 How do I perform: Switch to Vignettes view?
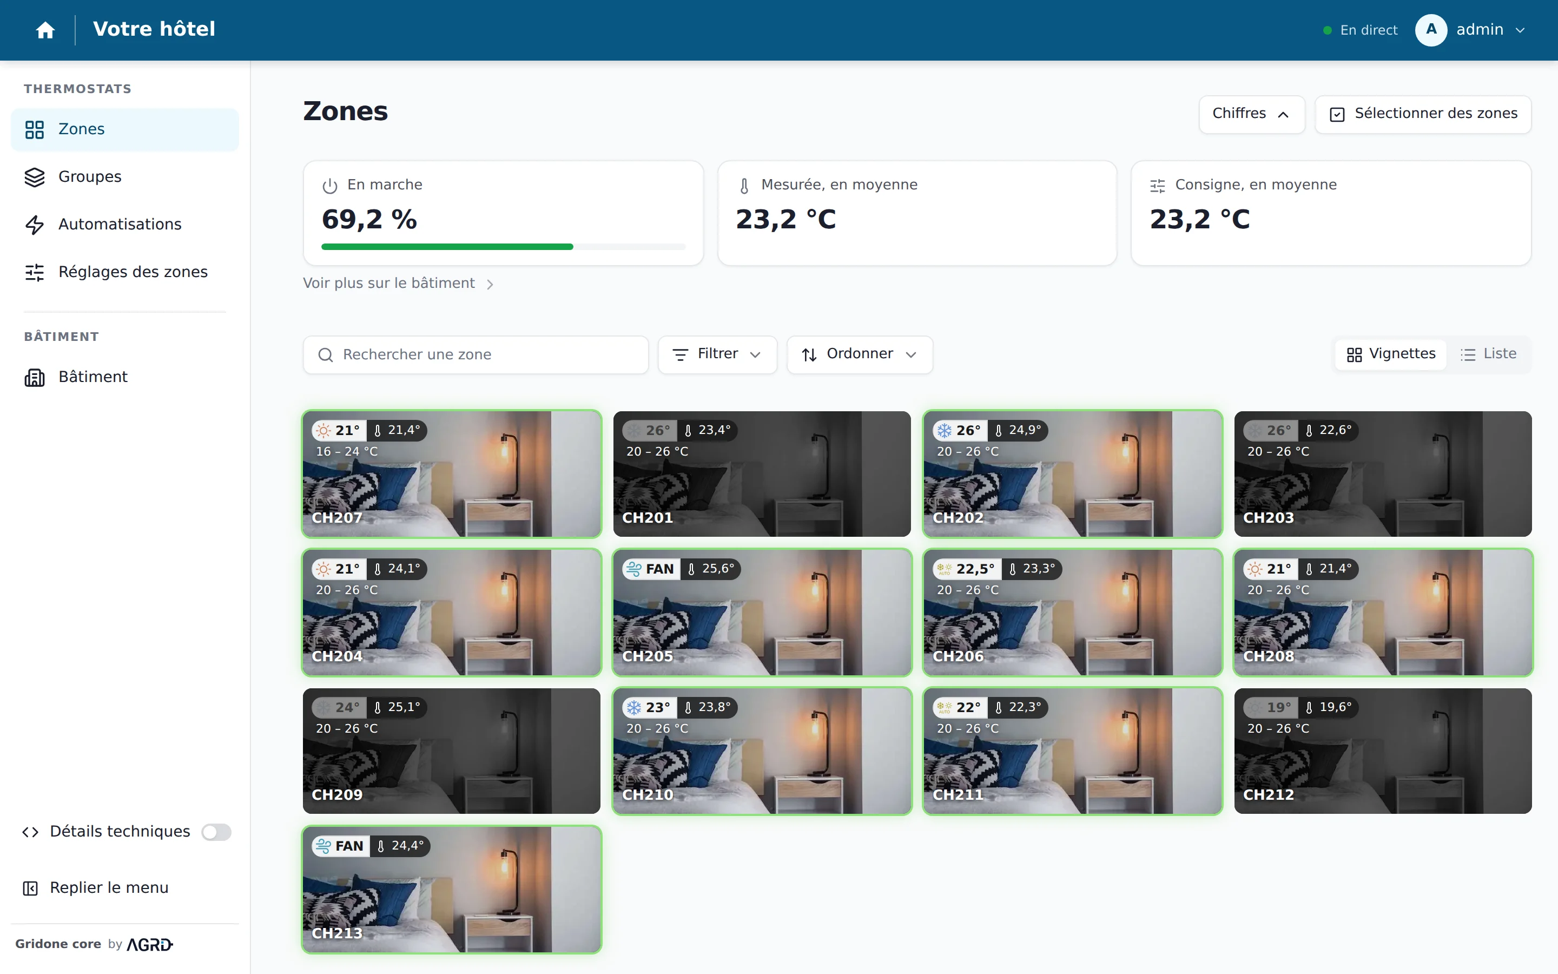pyautogui.click(x=1391, y=354)
